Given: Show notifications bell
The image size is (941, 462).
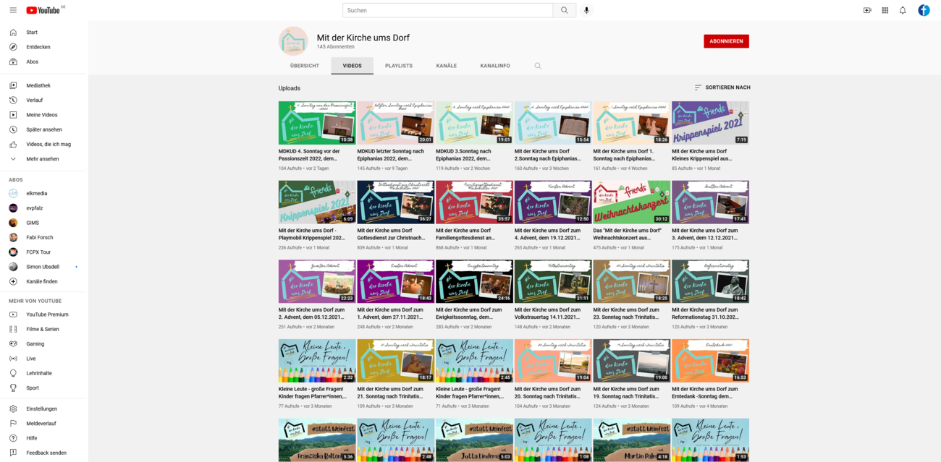Looking at the screenshot, I should click(903, 10).
